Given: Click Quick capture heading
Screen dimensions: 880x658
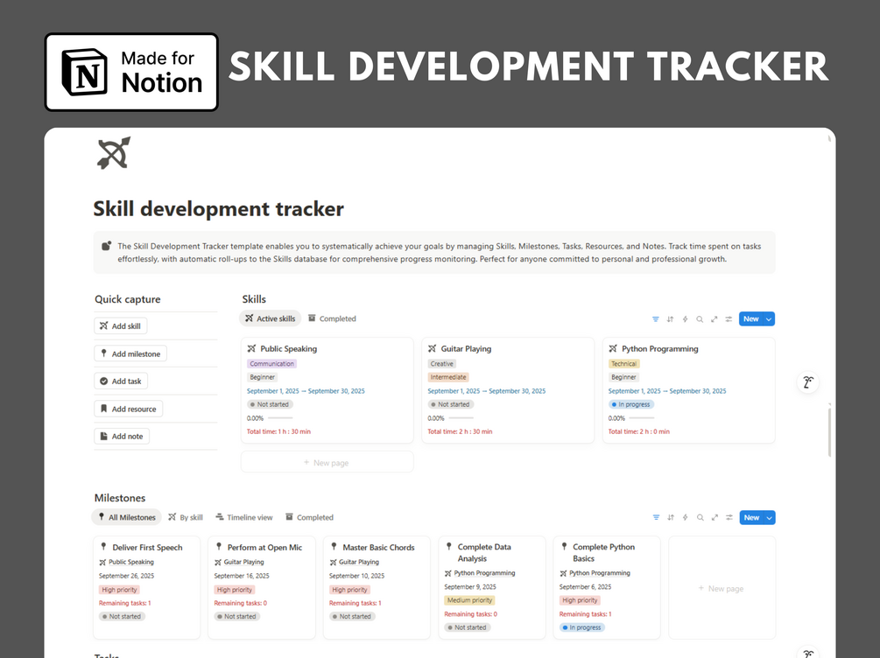Looking at the screenshot, I should click(x=127, y=299).
